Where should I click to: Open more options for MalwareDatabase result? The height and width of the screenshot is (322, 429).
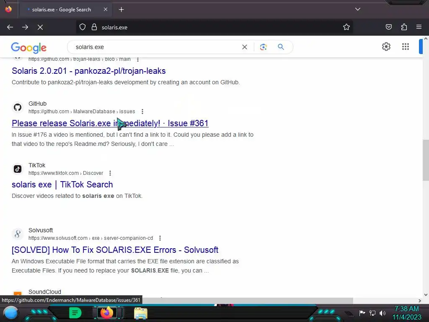[142, 112]
